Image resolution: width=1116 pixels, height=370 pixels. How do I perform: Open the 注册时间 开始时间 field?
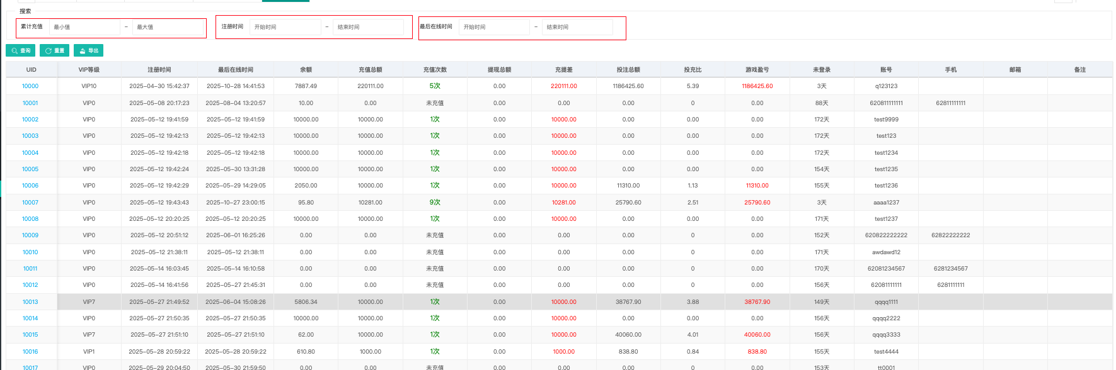point(285,27)
